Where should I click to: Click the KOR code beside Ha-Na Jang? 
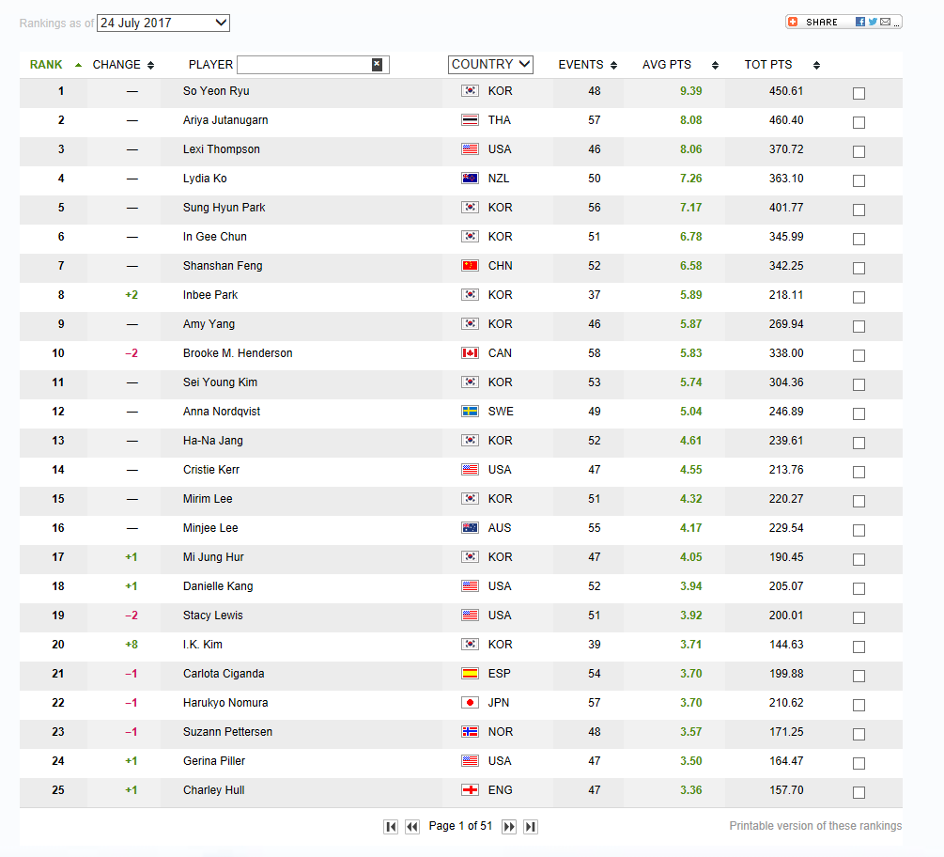501,440
